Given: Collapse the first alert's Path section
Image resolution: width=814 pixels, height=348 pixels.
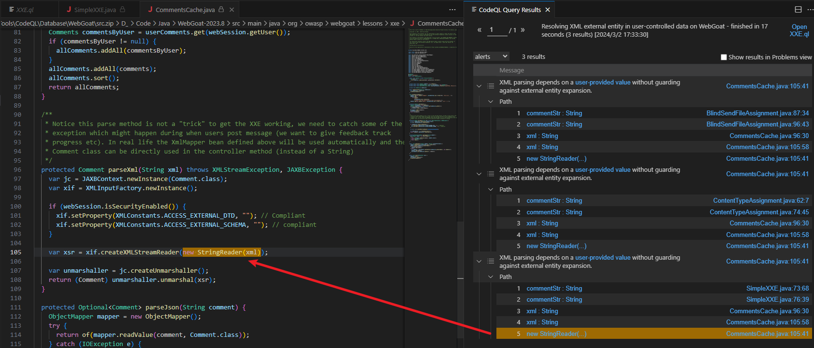Looking at the screenshot, I should click(x=491, y=101).
